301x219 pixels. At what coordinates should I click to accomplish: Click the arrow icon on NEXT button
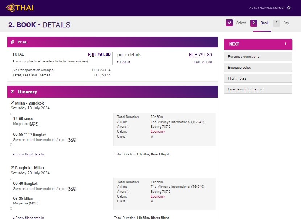click(286, 44)
